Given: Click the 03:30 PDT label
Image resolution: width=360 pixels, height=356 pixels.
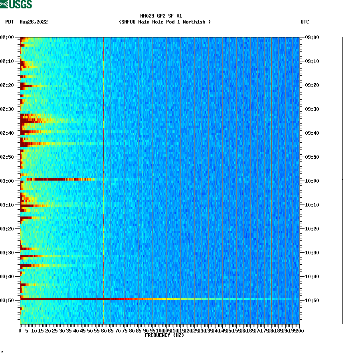Looking at the screenshot, I should [7, 252].
